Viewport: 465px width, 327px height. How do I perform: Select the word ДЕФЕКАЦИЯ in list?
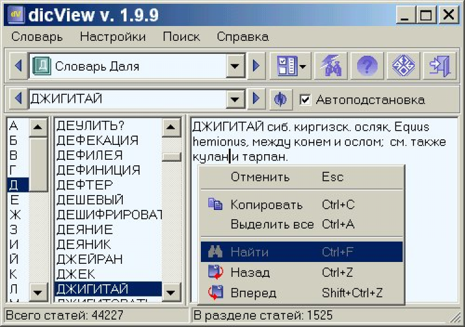tap(108, 141)
